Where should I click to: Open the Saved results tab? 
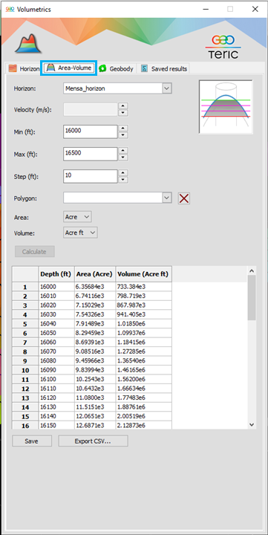click(164, 68)
